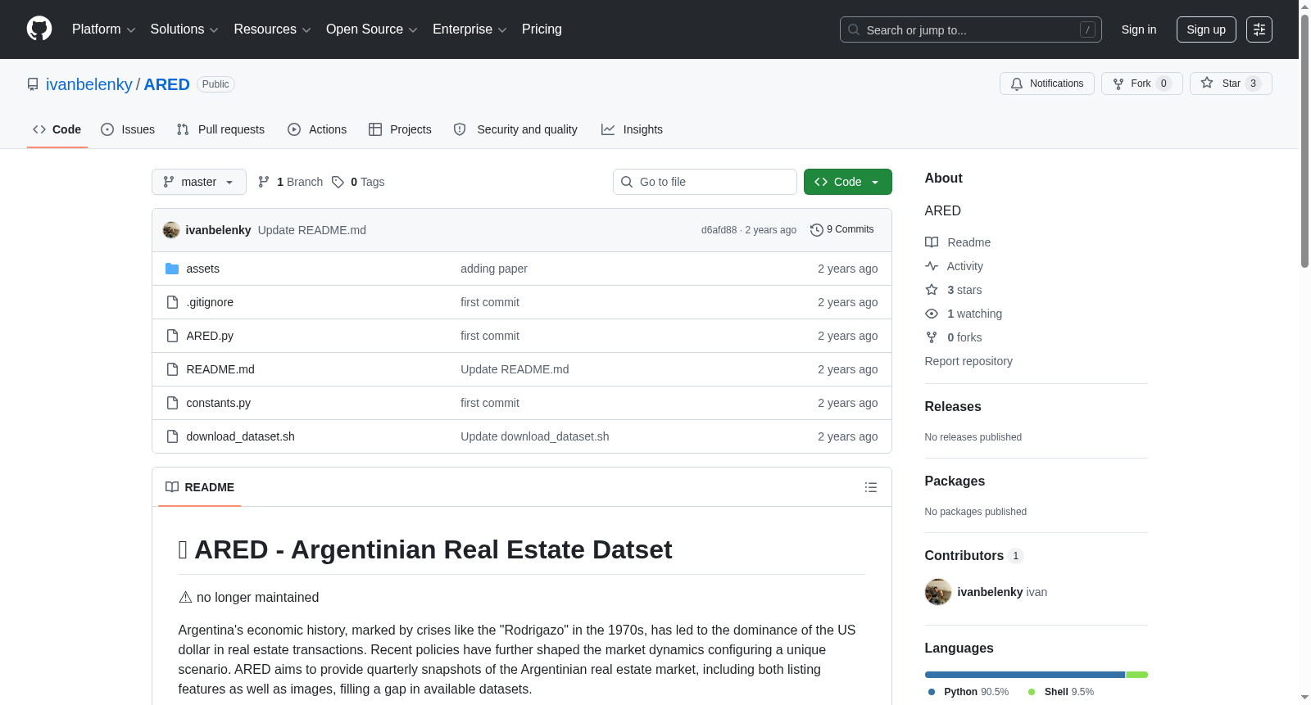This screenshot has height=705, width=1311.
Task: Select the README tab in the file viewer
Action: click(x=200, y=487)
